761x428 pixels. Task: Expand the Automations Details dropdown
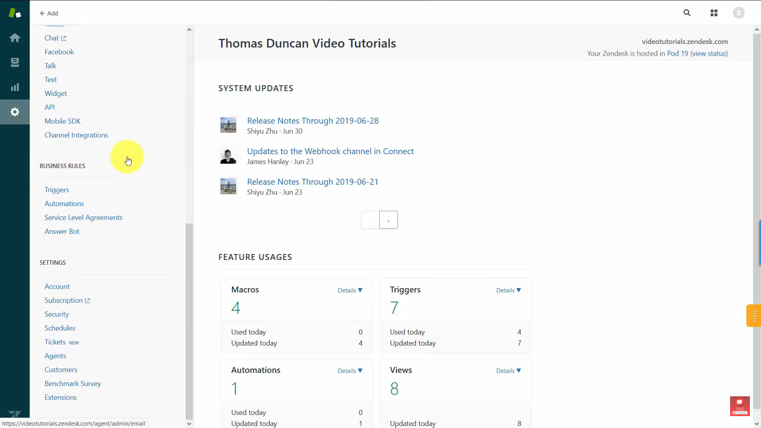point(350,371)
